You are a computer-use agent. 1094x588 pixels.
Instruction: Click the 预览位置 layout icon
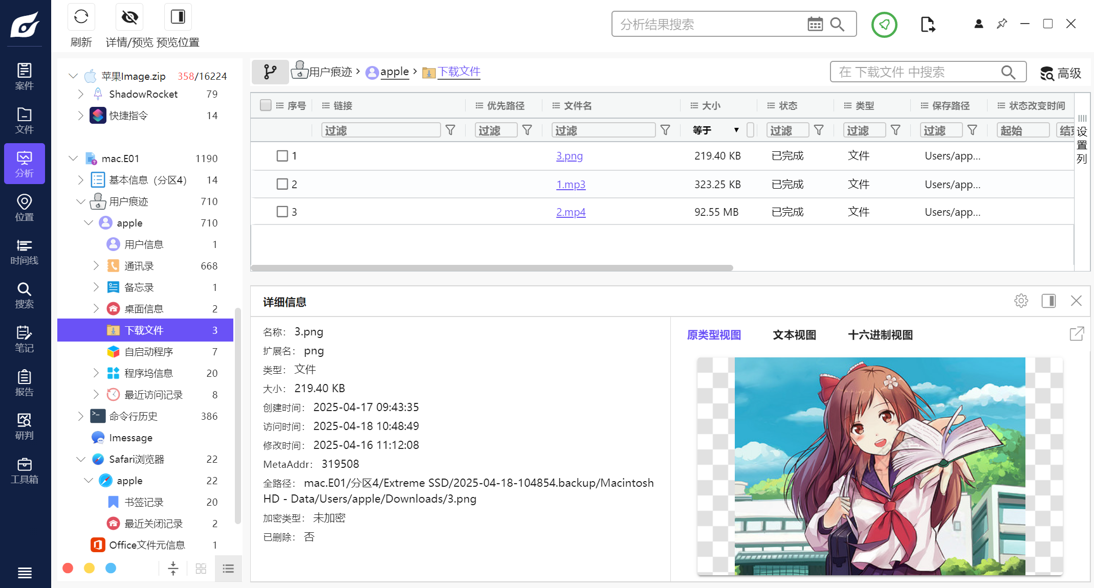pyautogui.click(x=178, y=17)
